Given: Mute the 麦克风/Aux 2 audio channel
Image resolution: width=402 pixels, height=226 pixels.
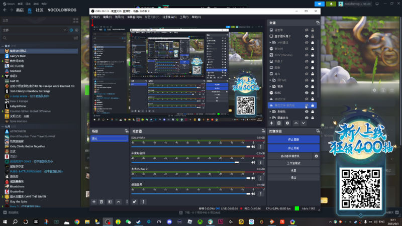Looking at the screenshot, I should pos(253,178).
